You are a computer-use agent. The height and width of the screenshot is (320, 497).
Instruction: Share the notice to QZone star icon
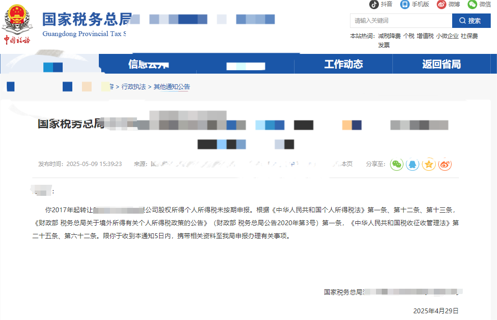(429, 164)
